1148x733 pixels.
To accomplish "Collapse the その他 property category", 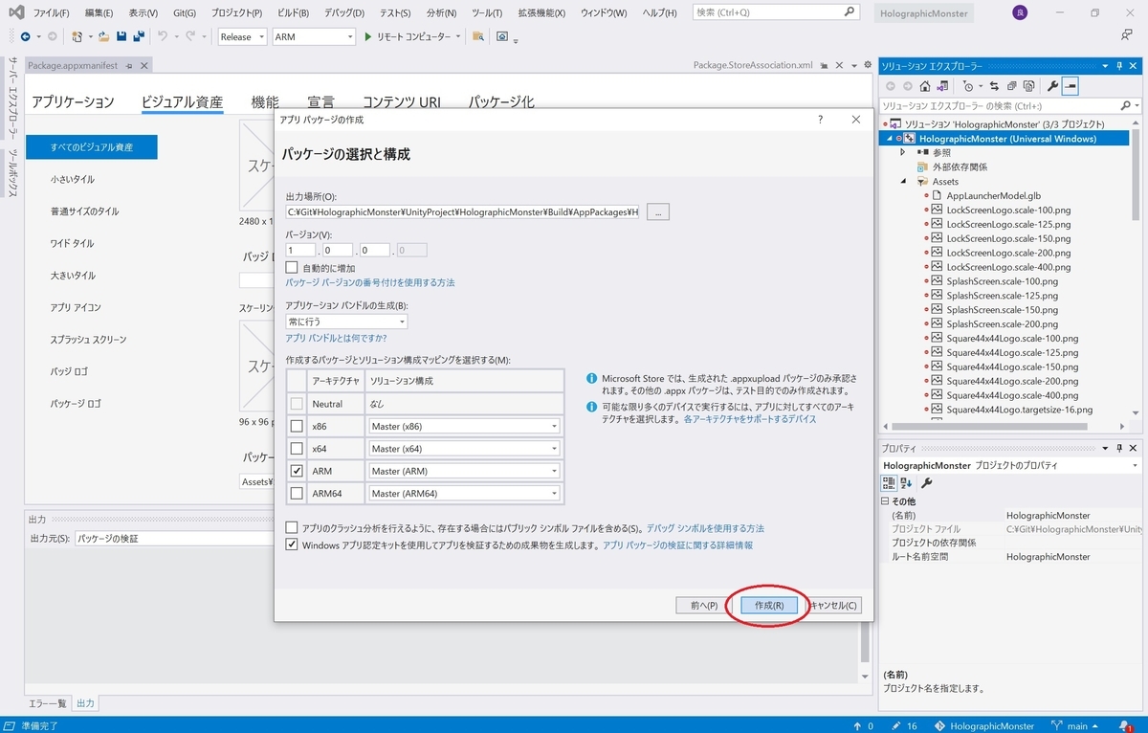I will [886, 501].
